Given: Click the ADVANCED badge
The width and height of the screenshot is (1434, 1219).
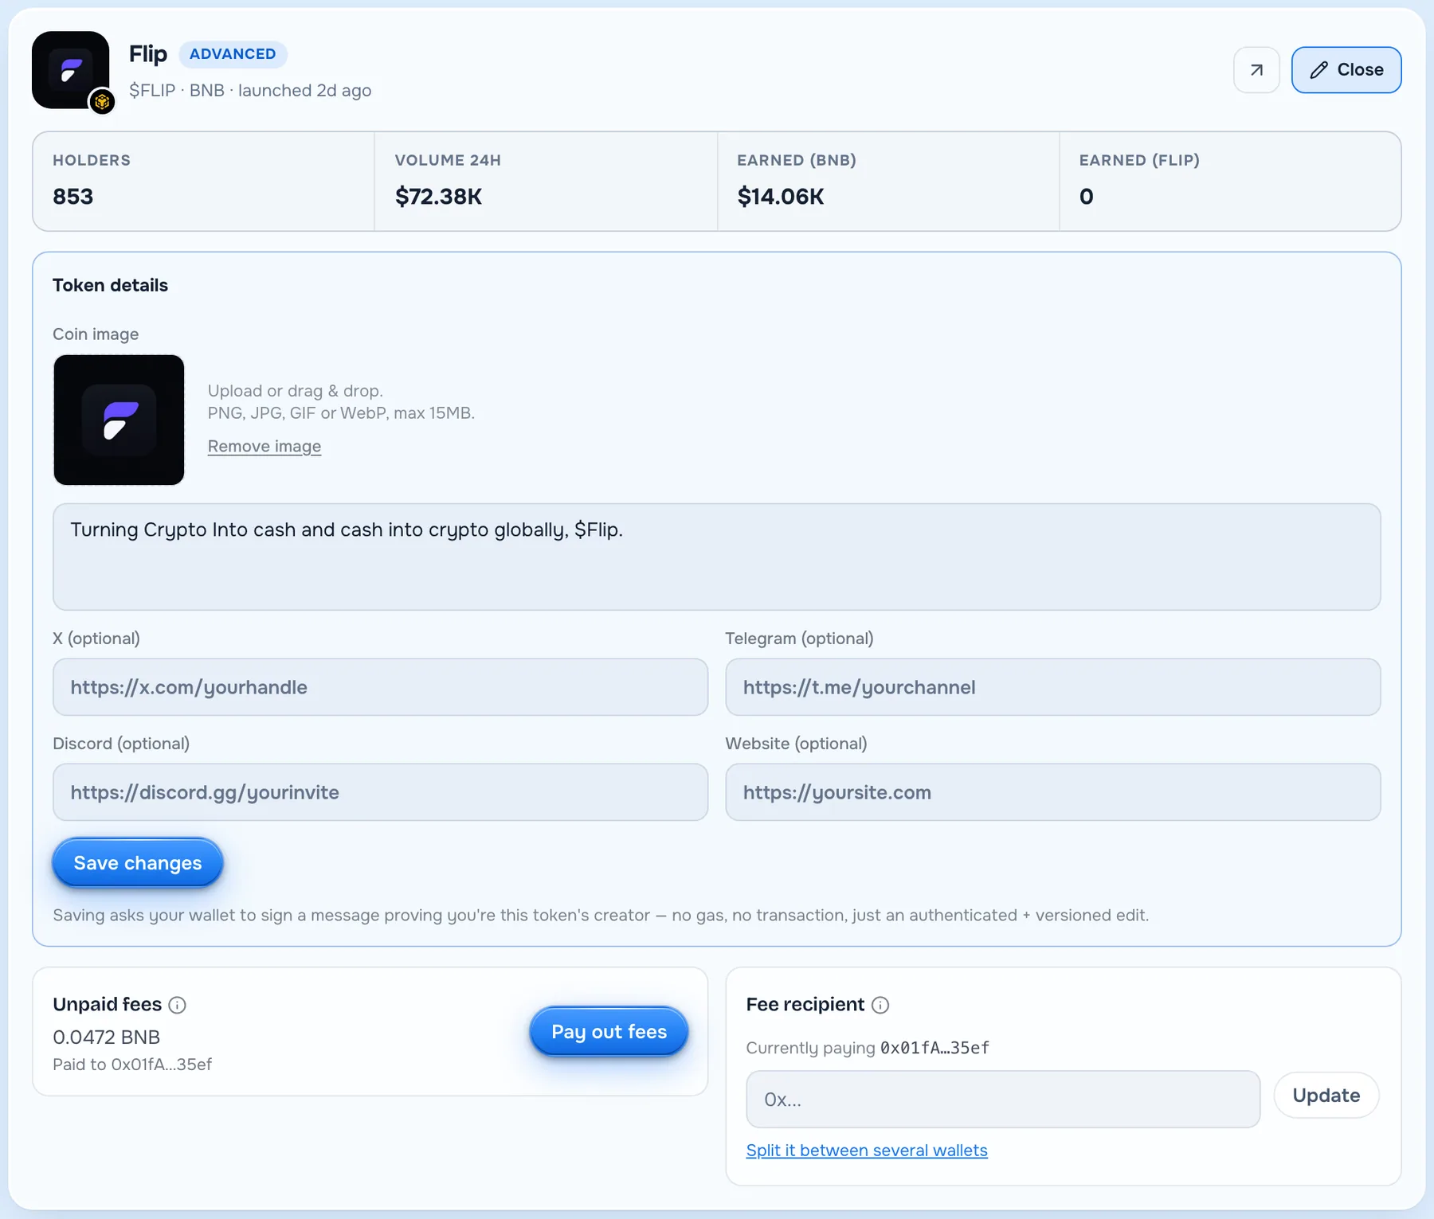Looking at the screenshot, I should [233, 54].
